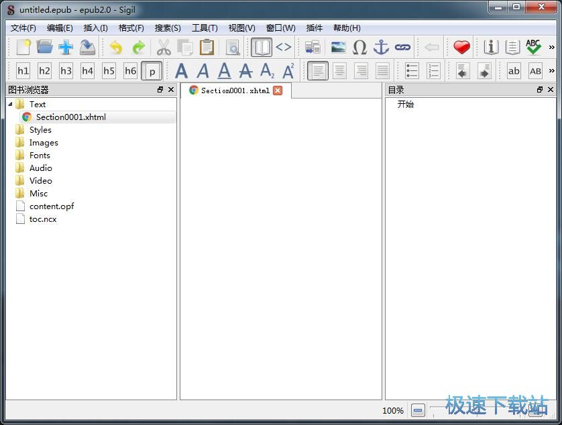Open the 文件(F) menu
This screenshot has height=425, width=562.
click(23, 27)
